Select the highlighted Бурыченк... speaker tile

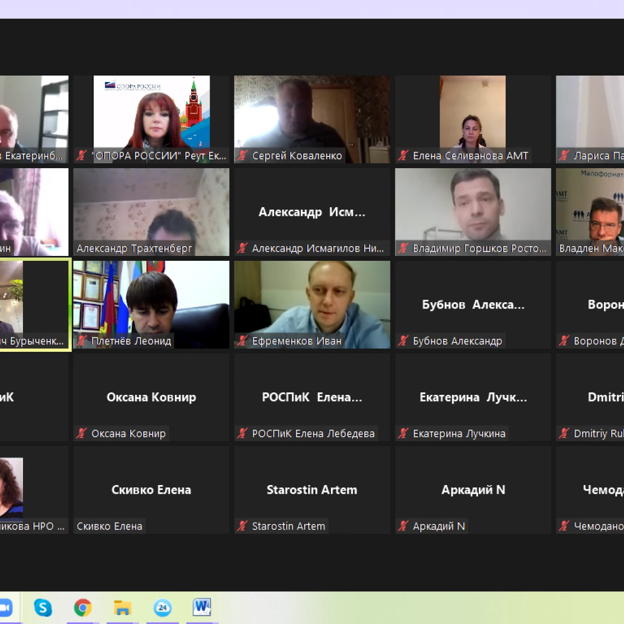coord(35,305)
